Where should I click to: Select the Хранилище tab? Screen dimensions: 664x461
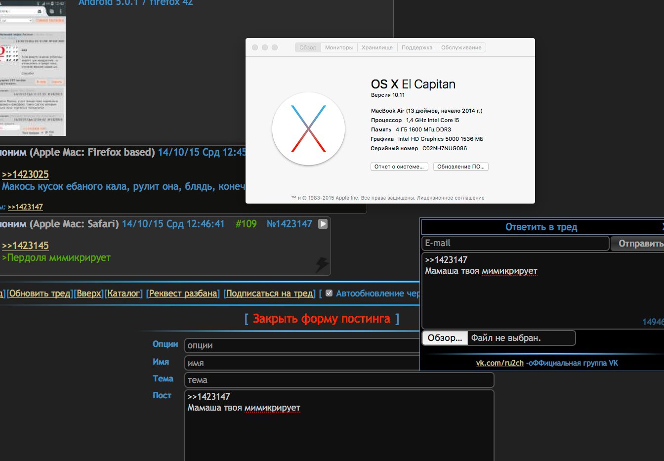pyautogui.click(x=377, y=47)
